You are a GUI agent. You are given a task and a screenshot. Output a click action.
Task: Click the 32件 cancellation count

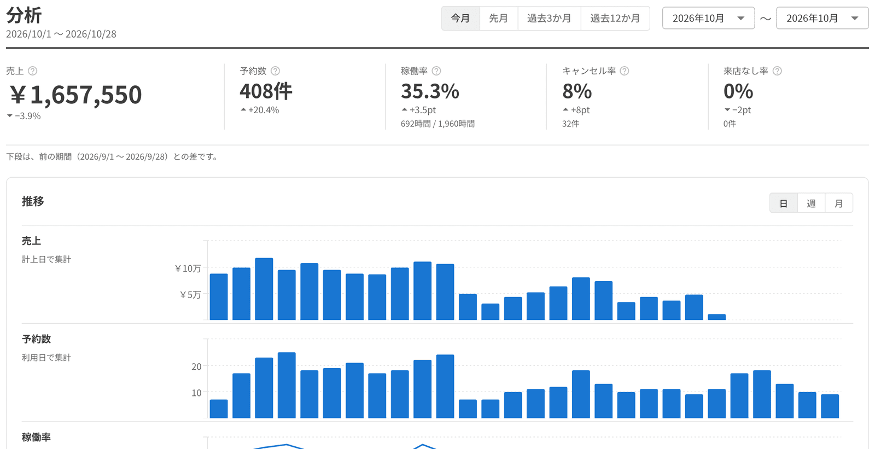(570, 124)
